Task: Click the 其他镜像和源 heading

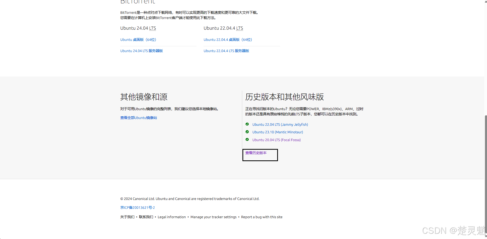Action: [x=144, y=97]
